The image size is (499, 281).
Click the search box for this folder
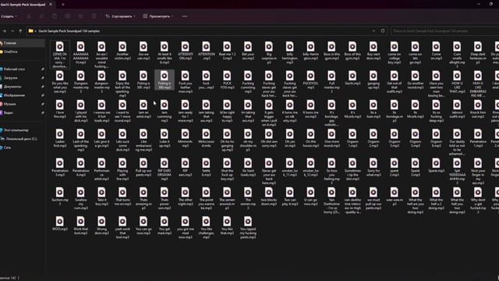point(445,31)
